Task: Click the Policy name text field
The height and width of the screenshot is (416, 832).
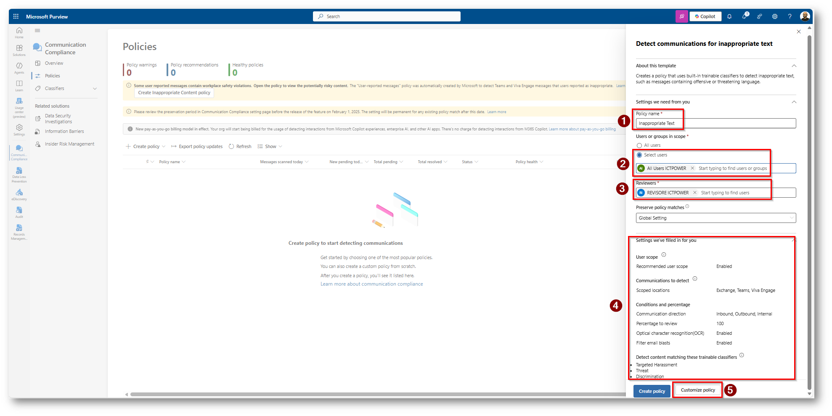Action: point(716,123)
